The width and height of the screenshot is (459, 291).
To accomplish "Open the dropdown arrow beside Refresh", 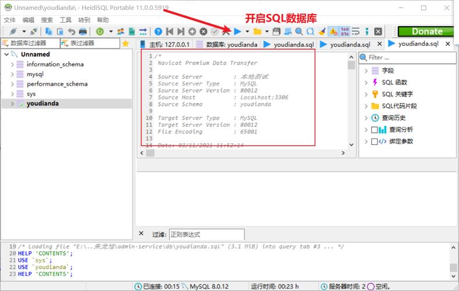I will coord(111,31).
